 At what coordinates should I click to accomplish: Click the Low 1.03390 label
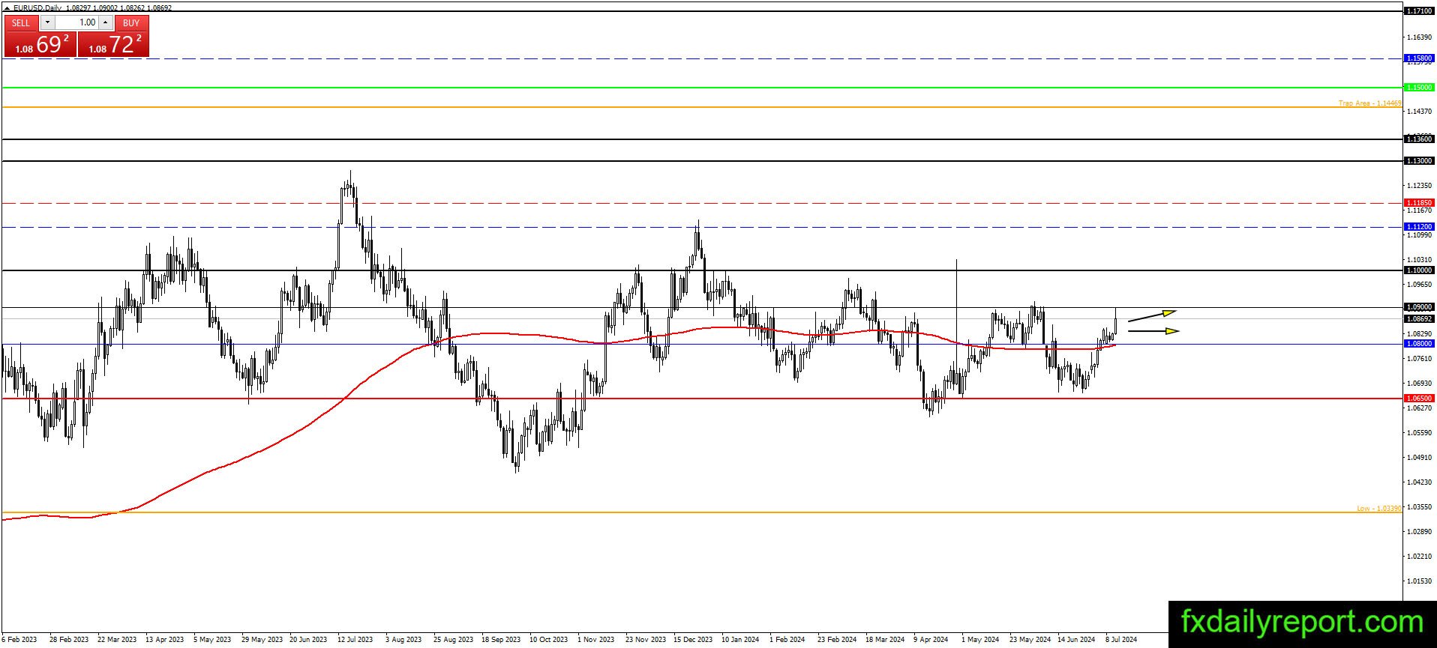coord(1378,509)
